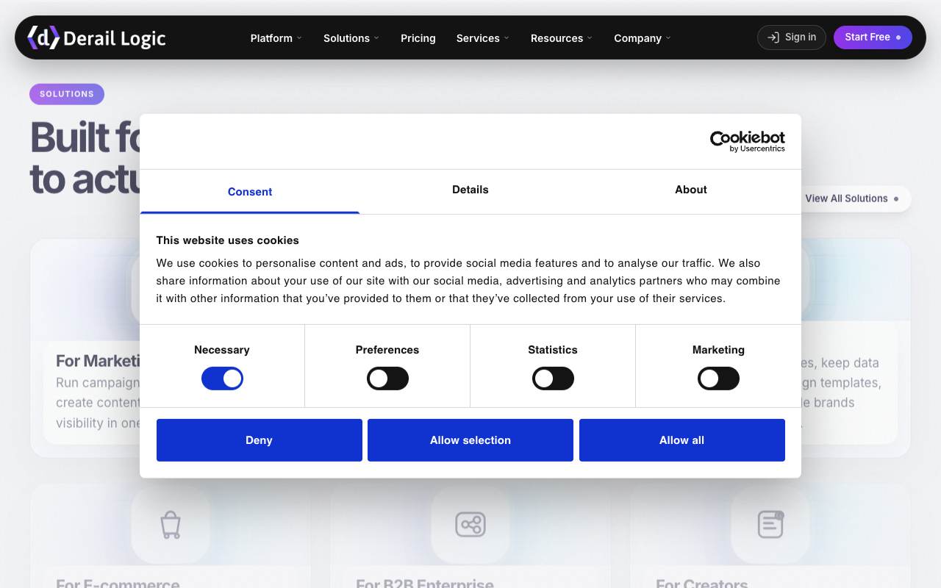Click the Sign in button
Screen dimensions: 941x588
point(792,37)
